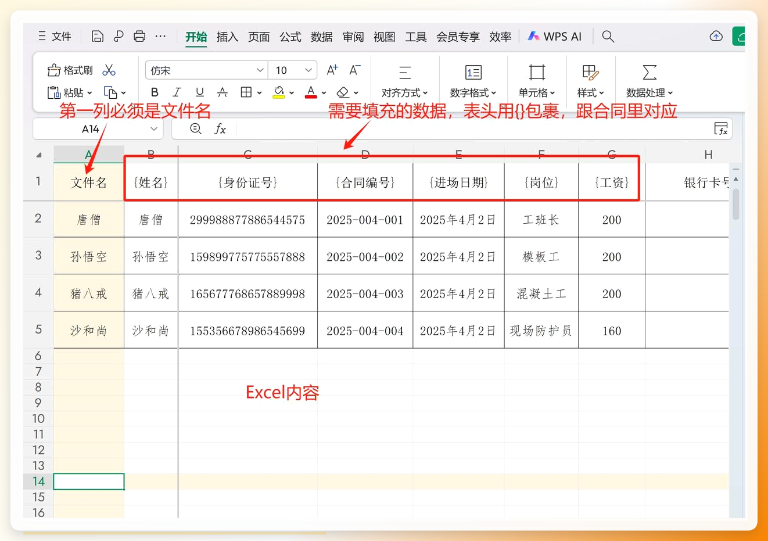Viewport: 768px width, 541px height.
Task: Click the 160 salary cell
Action: click(612, 331)
